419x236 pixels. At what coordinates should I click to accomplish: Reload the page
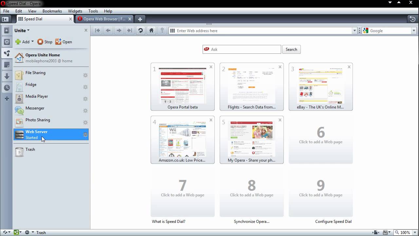(140, 30)
